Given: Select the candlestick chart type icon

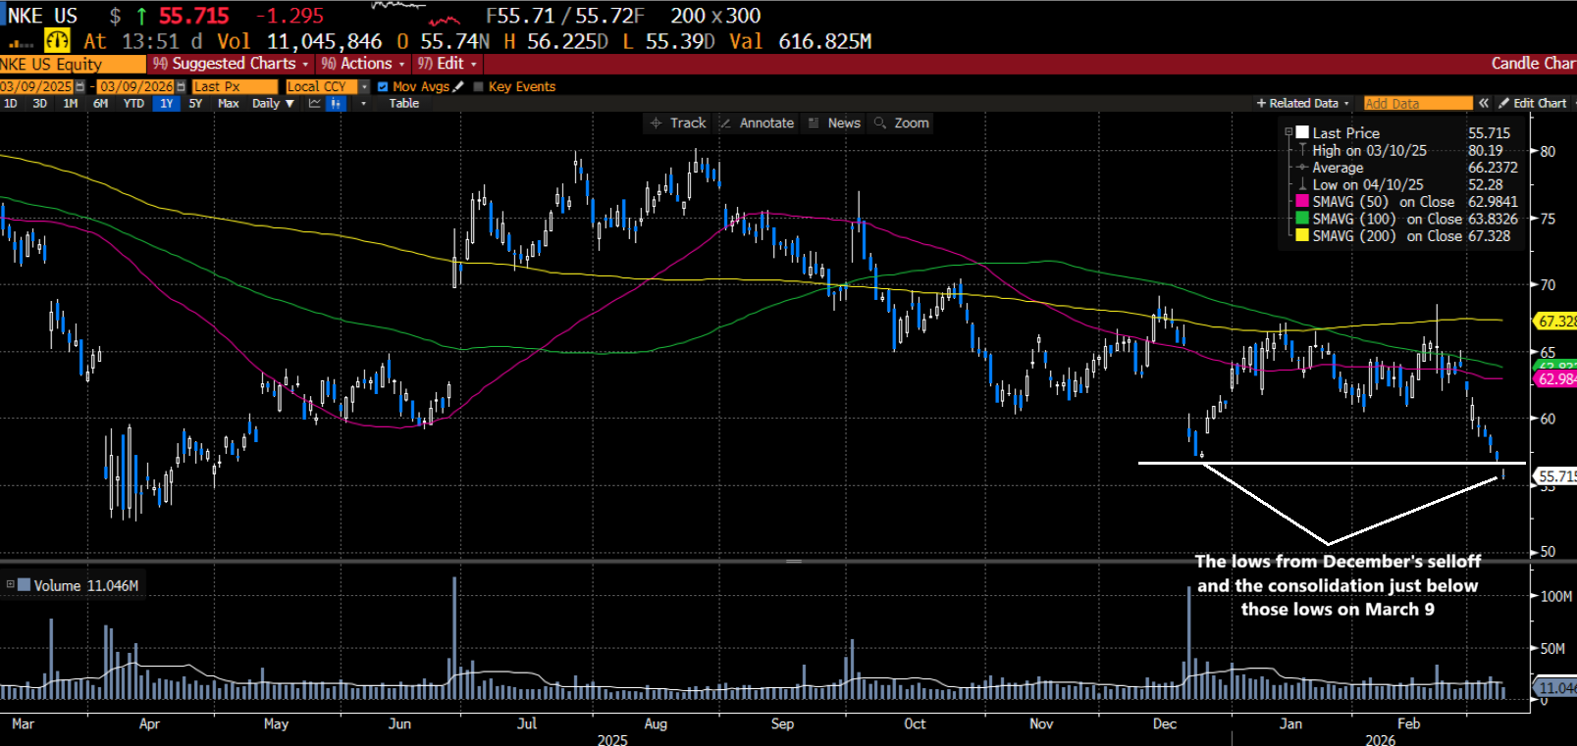Looking at the screenshot, I should tap(337, 104).
